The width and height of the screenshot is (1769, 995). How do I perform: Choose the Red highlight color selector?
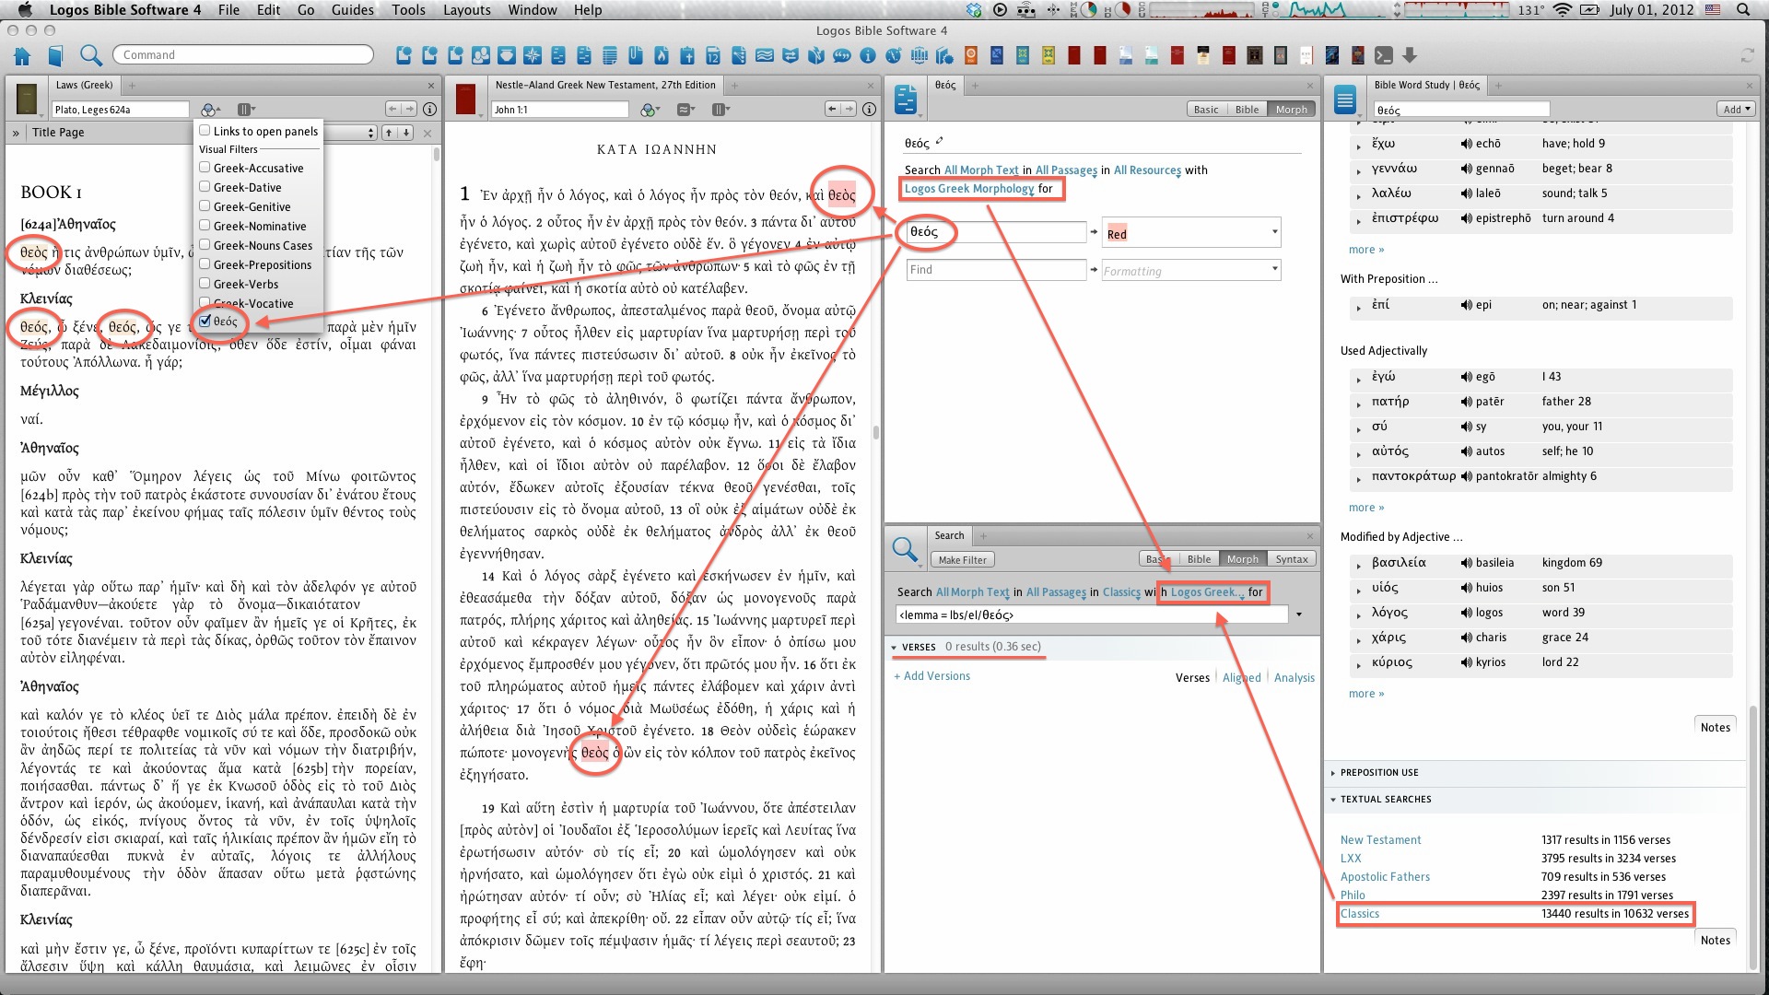[x=1191, y=234]
